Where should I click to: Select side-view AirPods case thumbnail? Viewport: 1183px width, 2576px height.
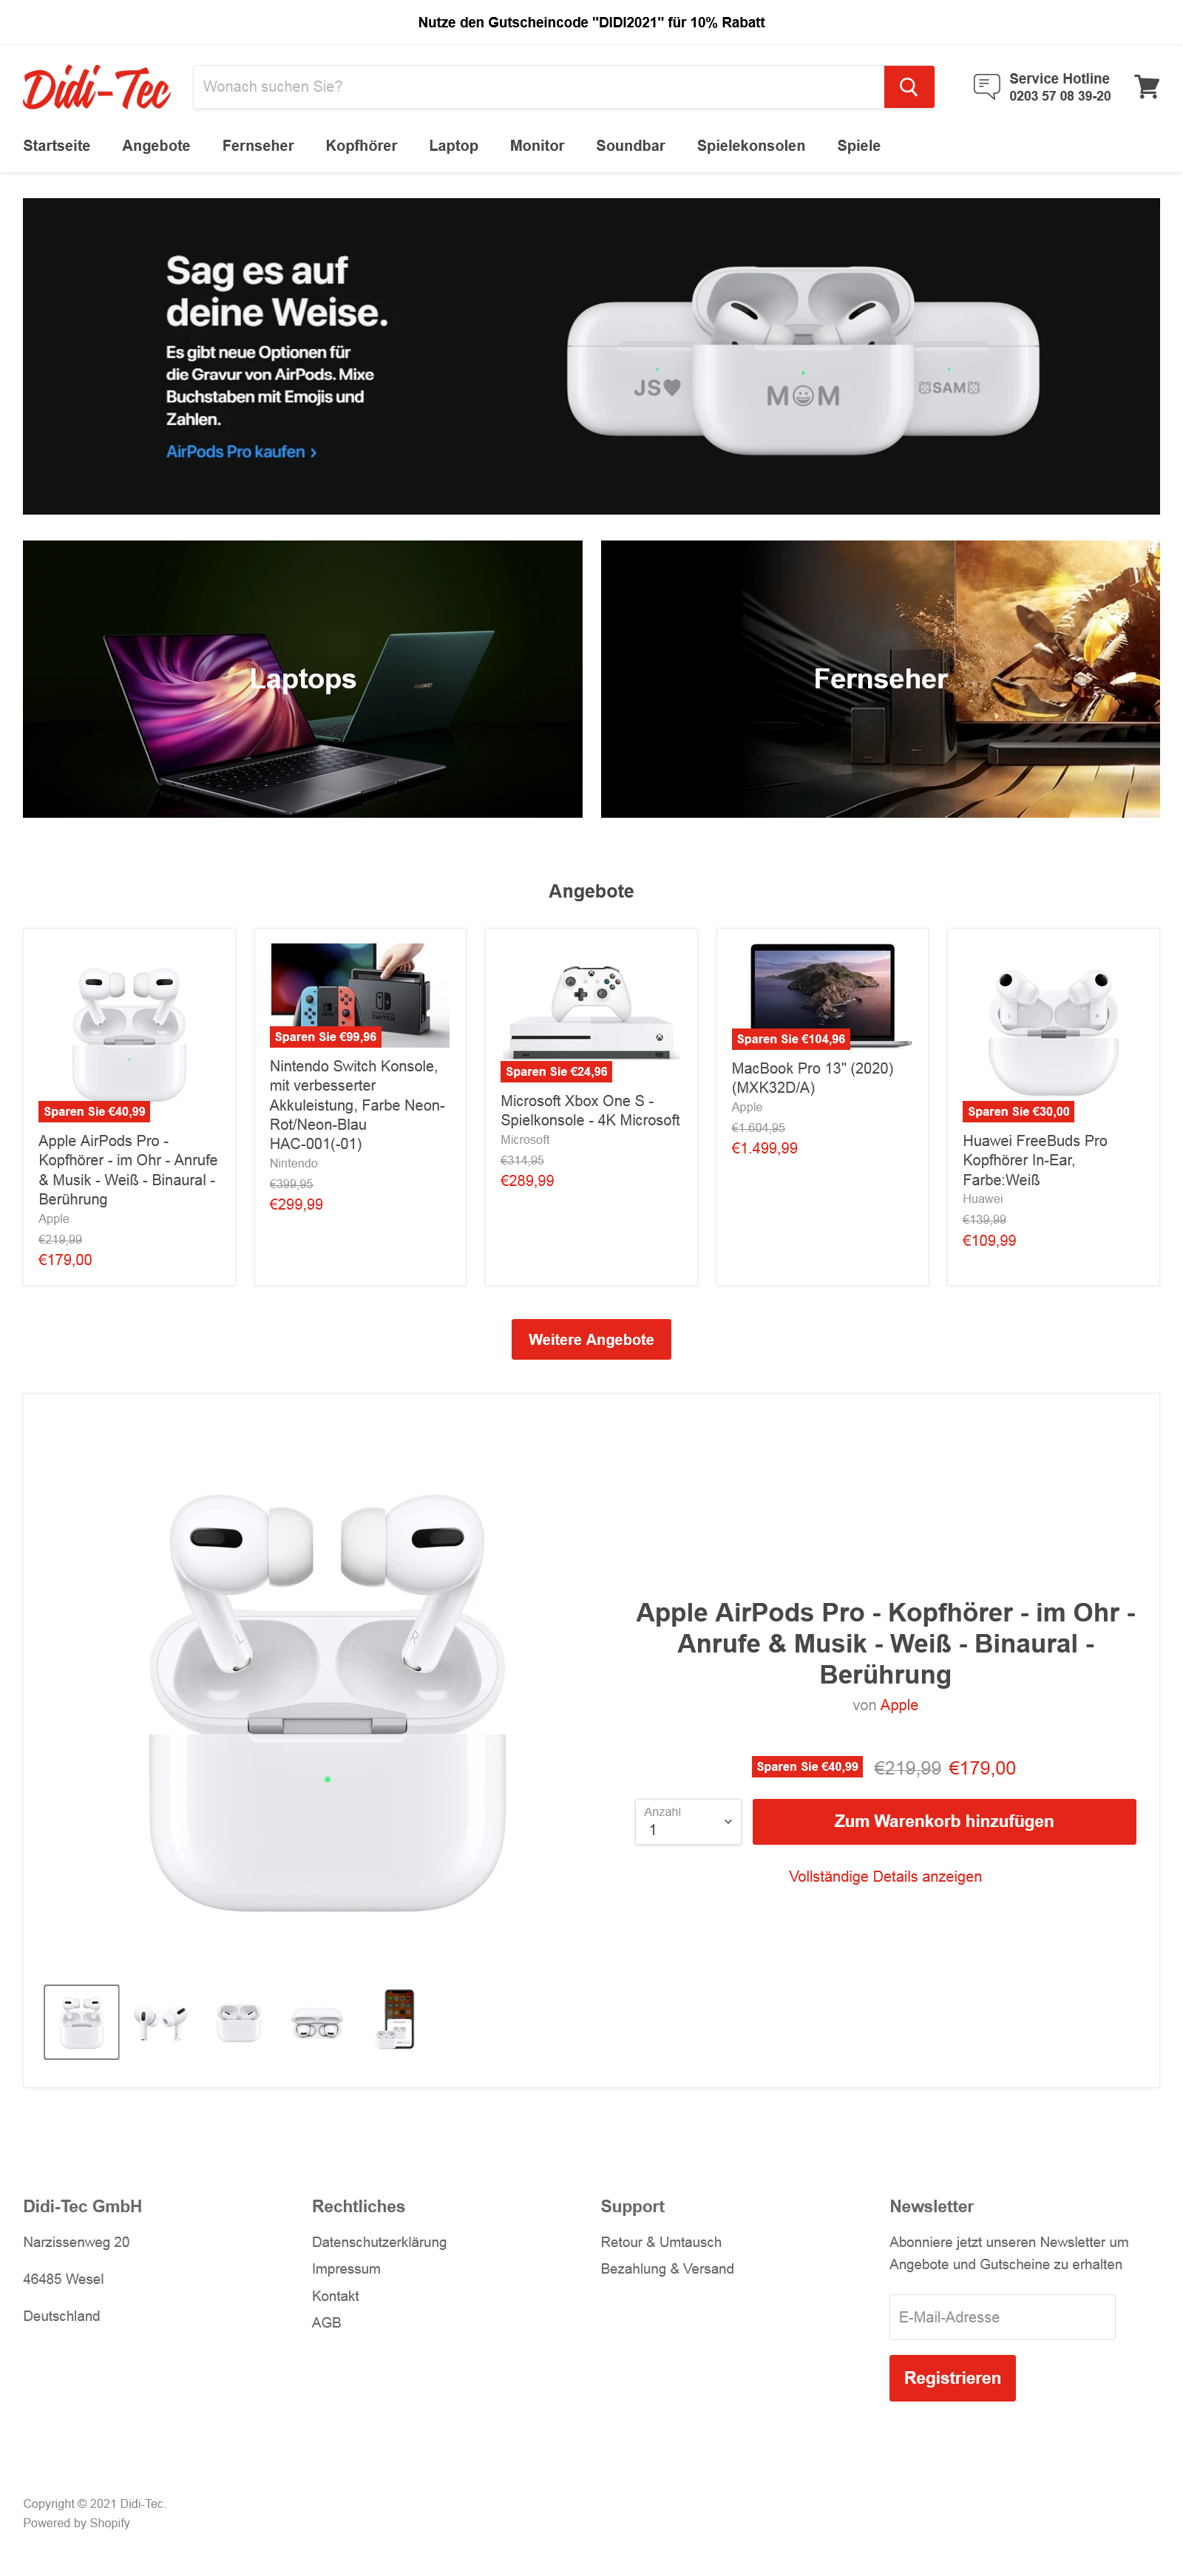tap(317, 2021)
